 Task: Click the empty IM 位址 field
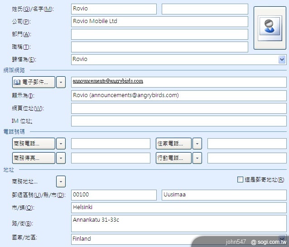tap(179, 121)
